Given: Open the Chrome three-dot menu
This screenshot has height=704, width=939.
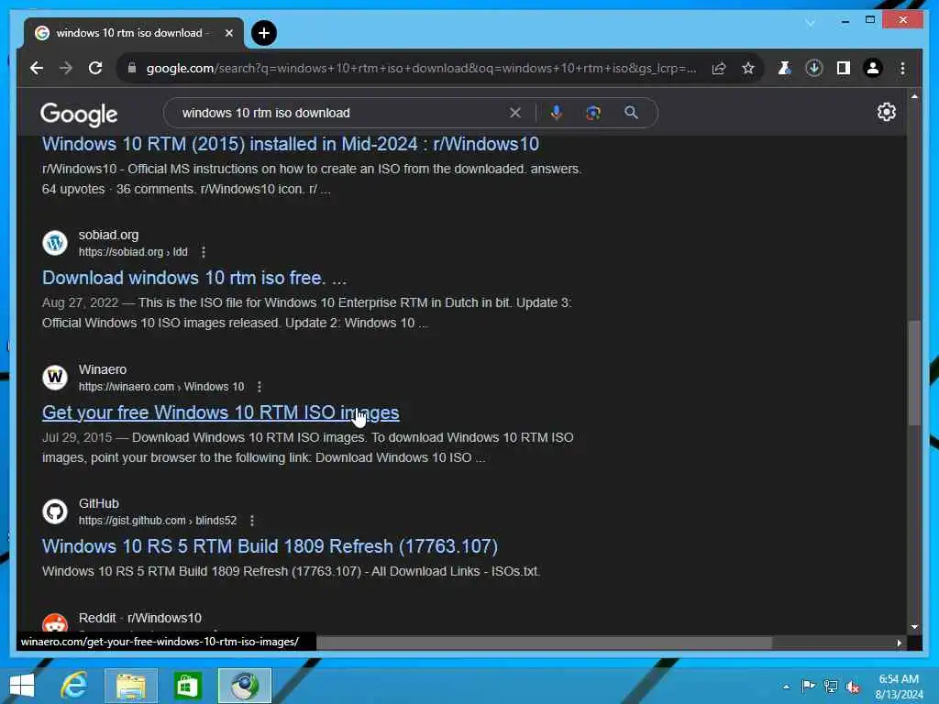Looking at the screenshot, I should [x=902, y=68].
